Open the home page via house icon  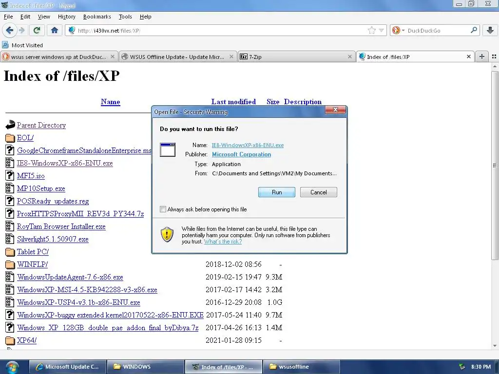pos(55,30)
